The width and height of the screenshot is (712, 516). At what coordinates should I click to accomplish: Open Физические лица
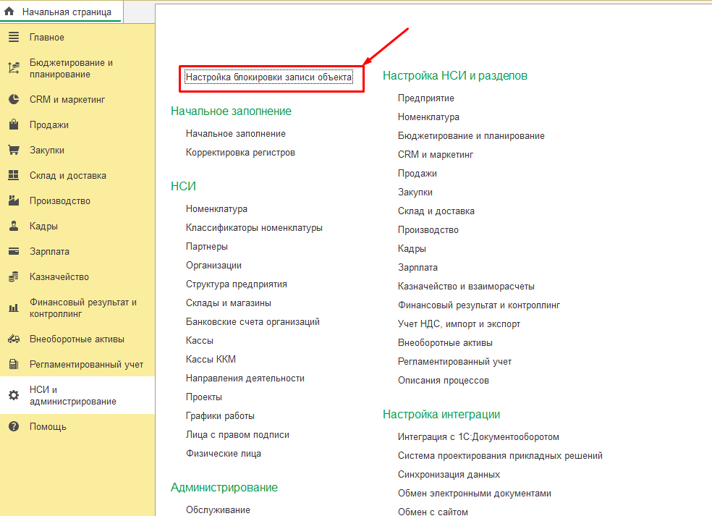224,453
